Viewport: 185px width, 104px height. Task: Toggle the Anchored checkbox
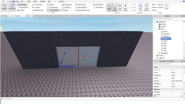[x=172, y=92]
